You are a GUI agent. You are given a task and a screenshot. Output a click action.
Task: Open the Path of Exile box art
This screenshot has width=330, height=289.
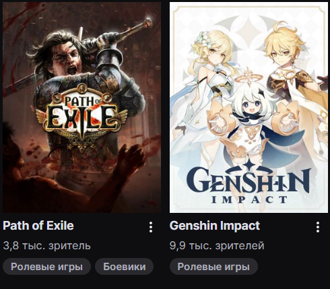(x=81, y=107)
